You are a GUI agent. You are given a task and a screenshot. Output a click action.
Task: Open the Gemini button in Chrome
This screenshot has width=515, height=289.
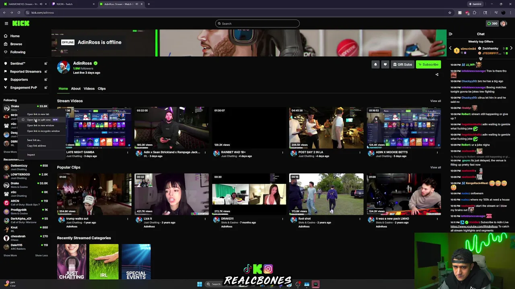coord(475,4)
